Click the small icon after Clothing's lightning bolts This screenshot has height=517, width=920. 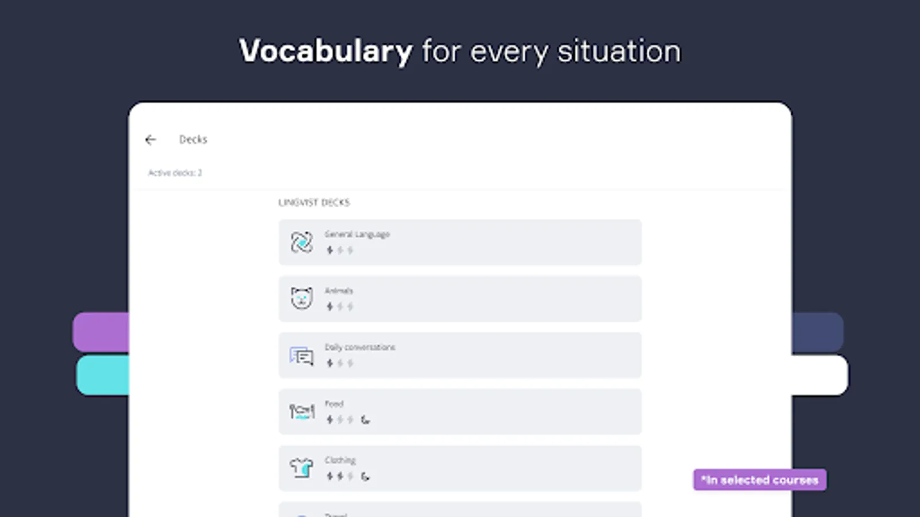tap(365, 476)
